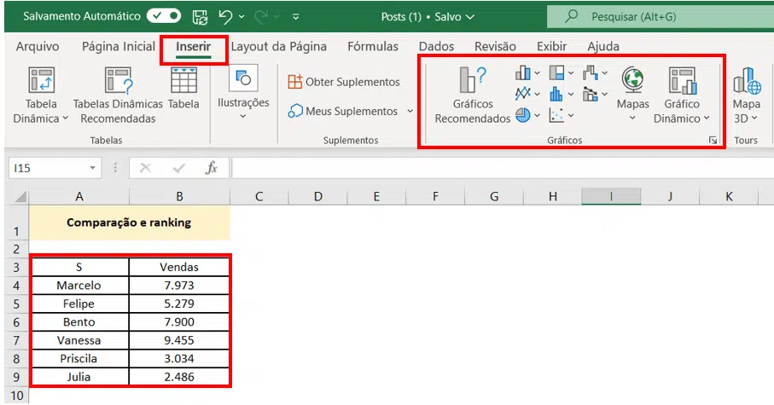Click the Ajuda tab
Image resolution: width=774 pixels, height=405 pixels.
603,46
